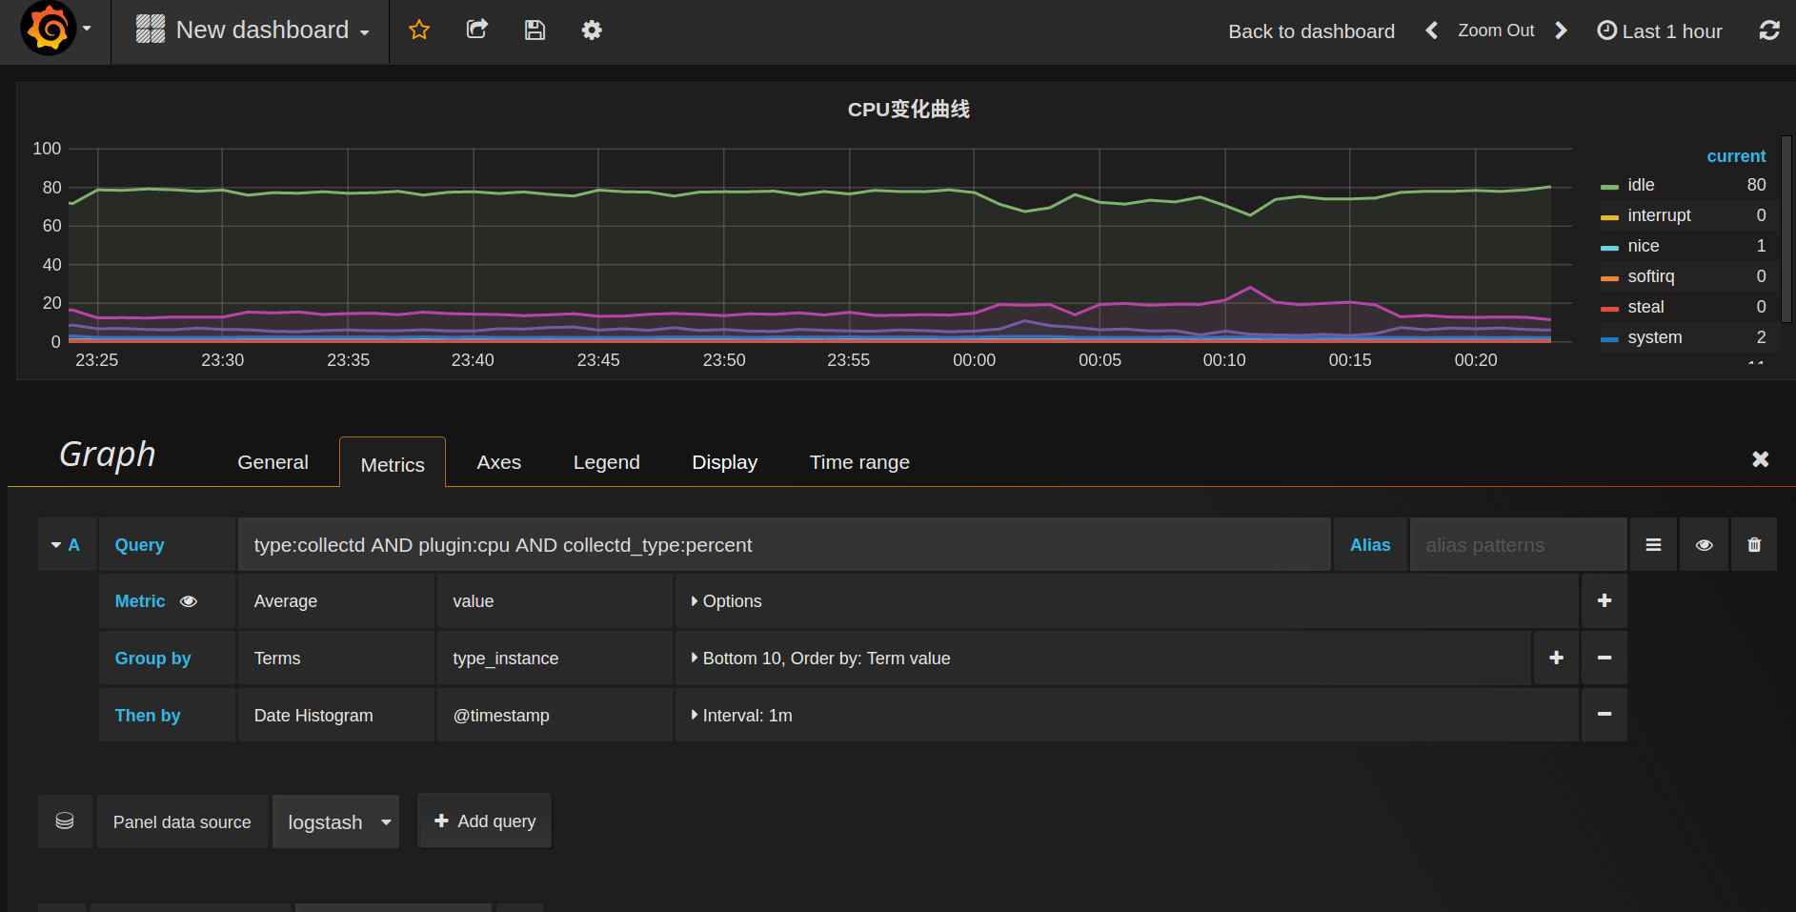
Task: Toggle Metric visibility eye icon
Action: coord(189,601)
